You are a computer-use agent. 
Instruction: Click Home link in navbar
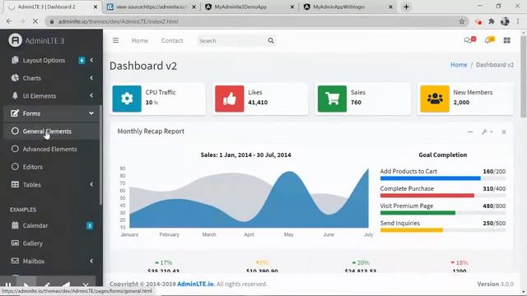[140, 40]
